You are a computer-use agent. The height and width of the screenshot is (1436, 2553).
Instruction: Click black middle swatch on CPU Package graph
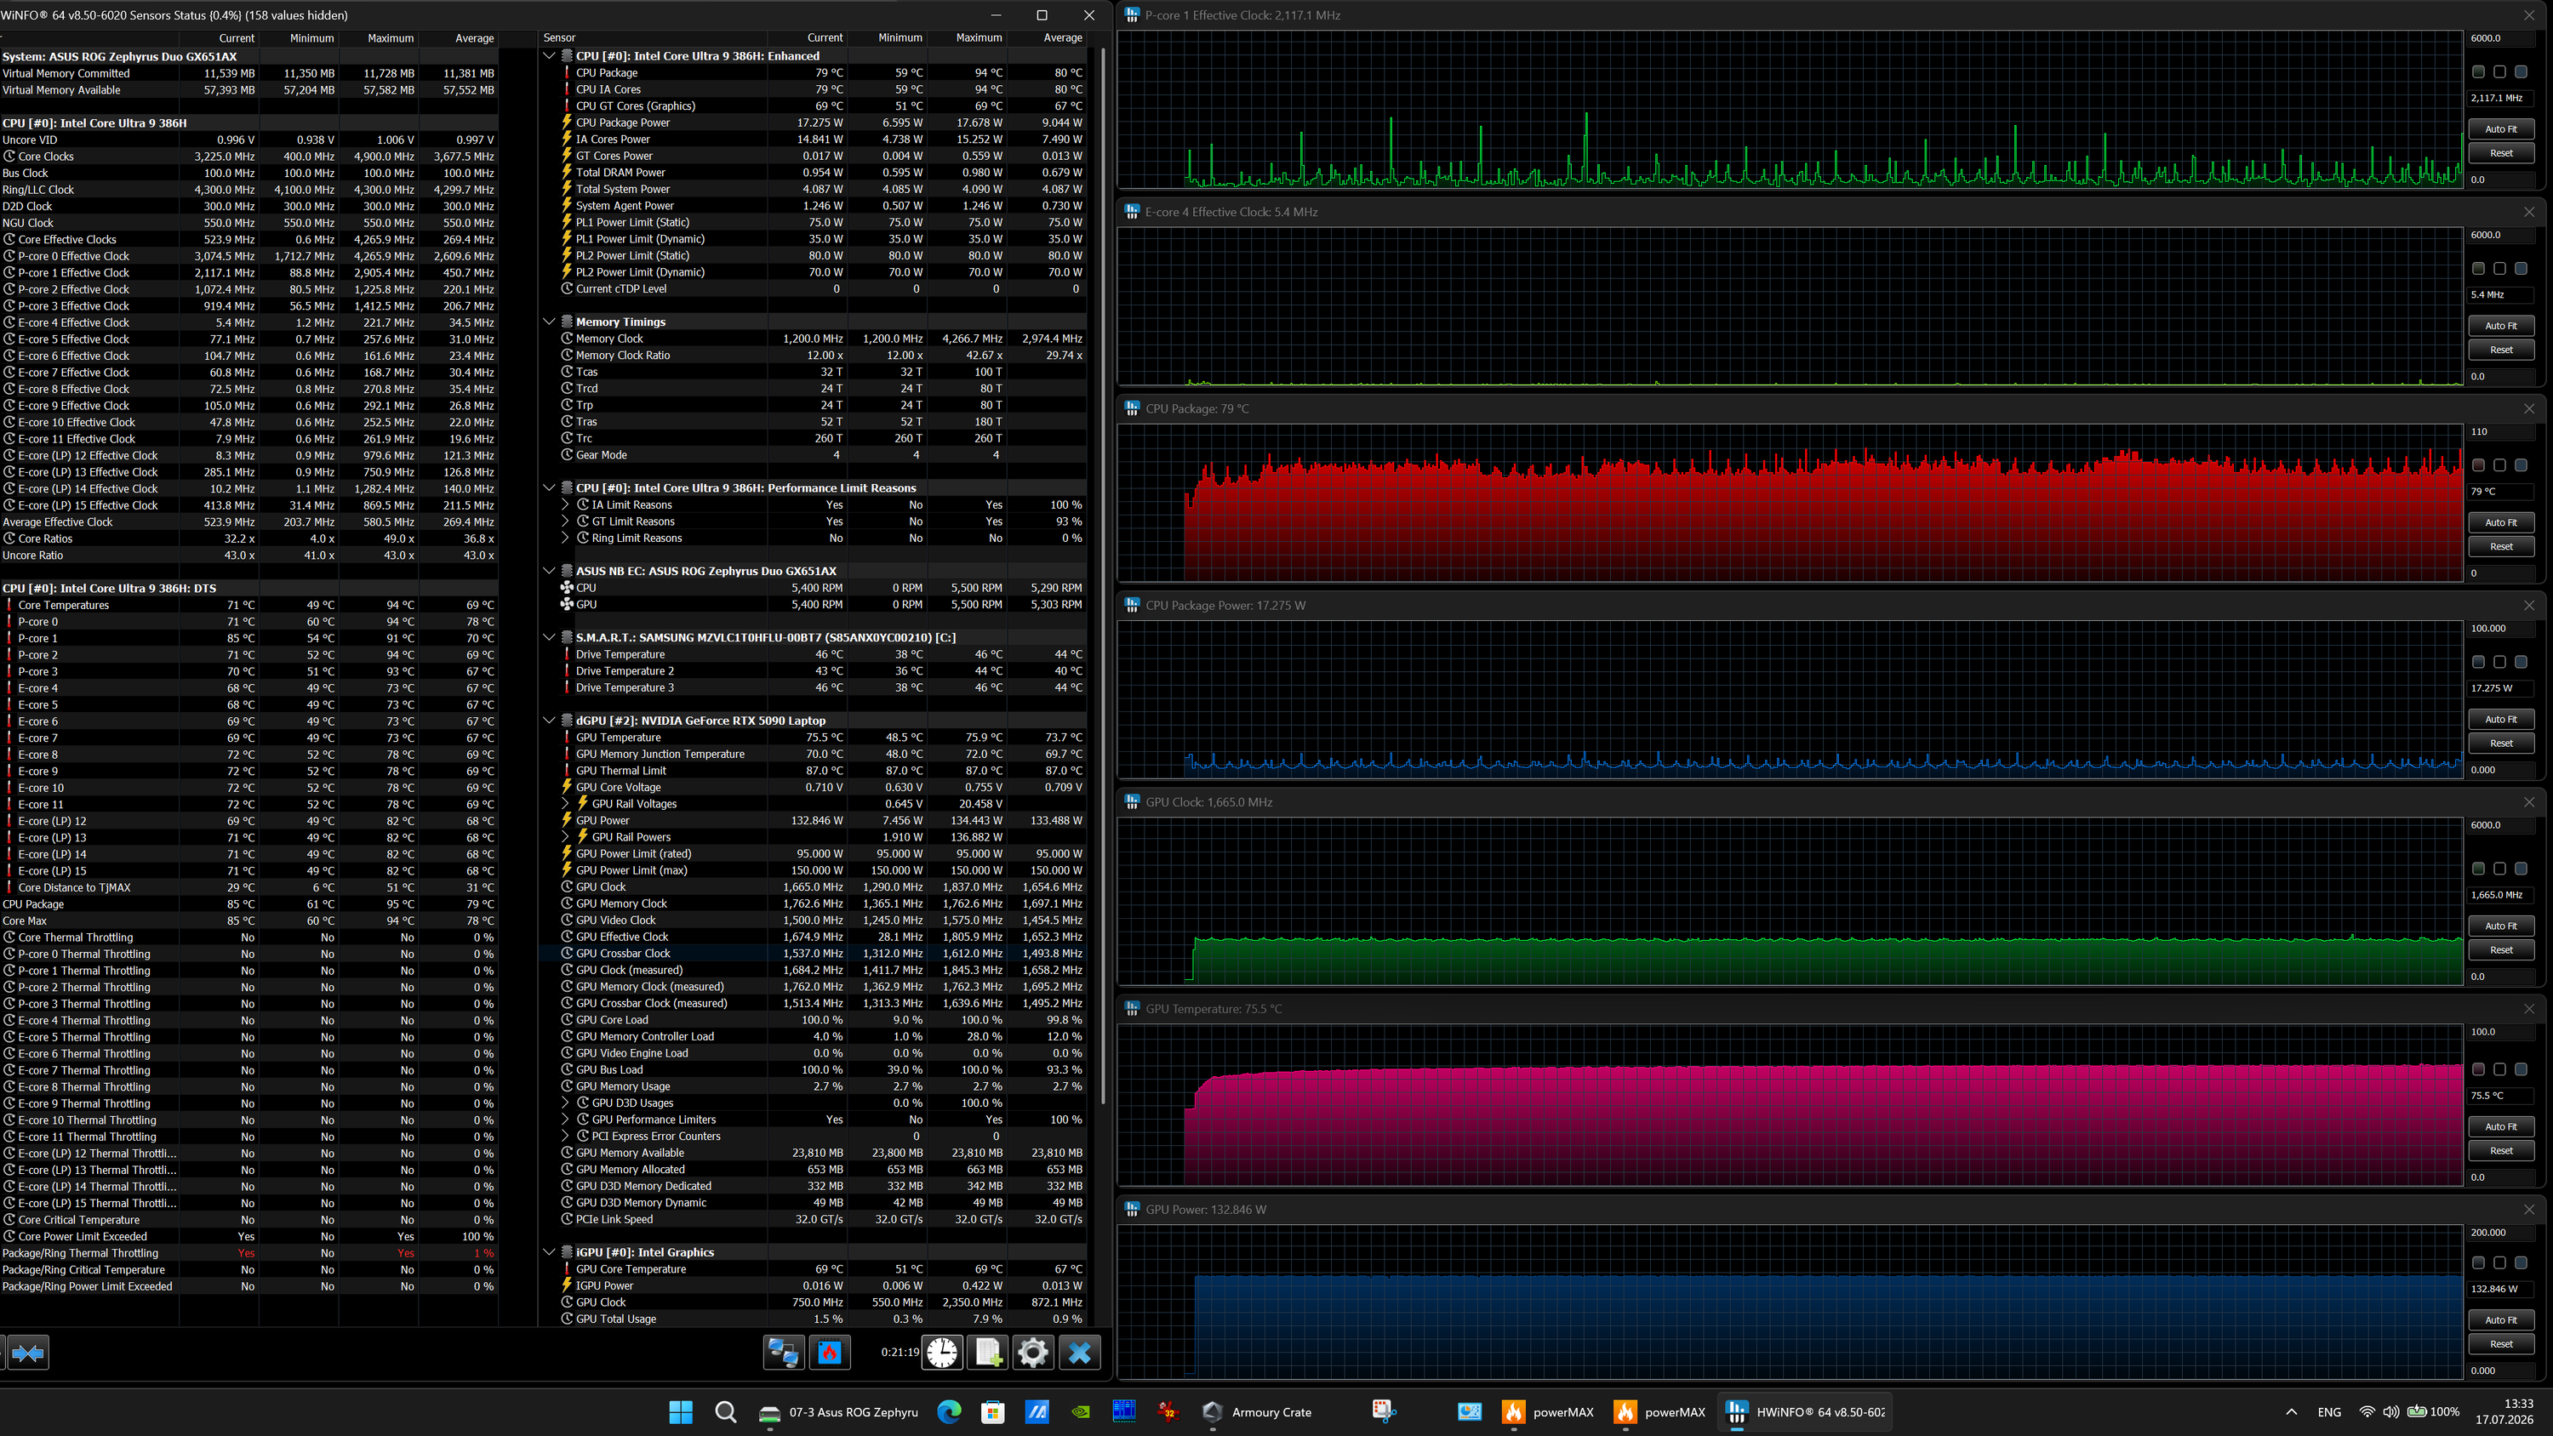point(2499,464)
